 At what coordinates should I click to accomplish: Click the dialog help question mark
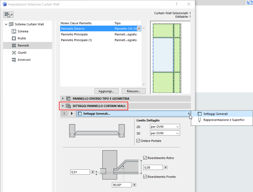(x=176, y=5)
